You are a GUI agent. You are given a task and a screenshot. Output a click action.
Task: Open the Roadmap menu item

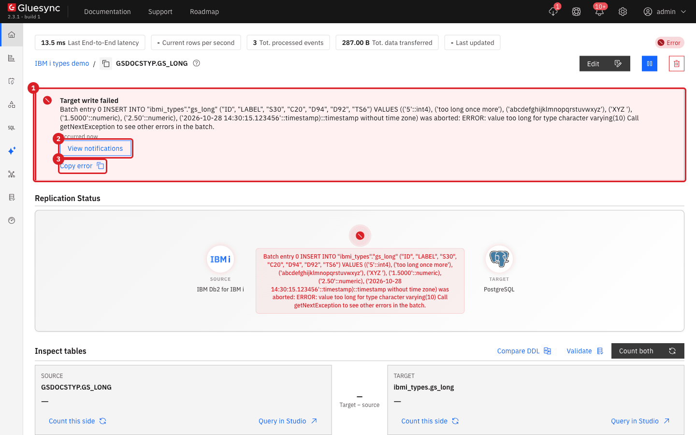pyautogui.click(x=204, y=12)
